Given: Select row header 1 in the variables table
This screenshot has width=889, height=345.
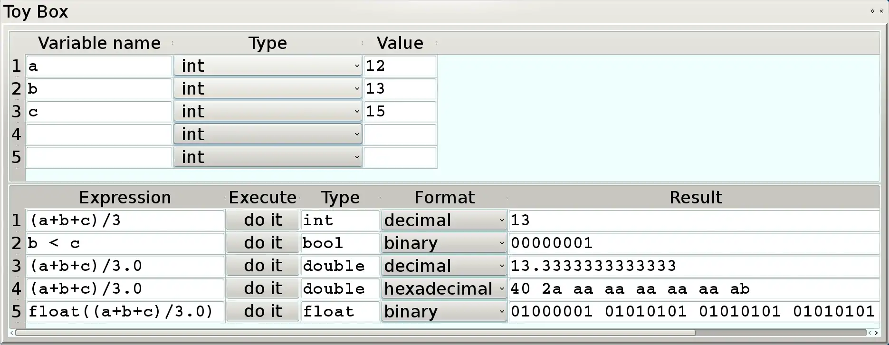Looking at the screenshot, I should [17, 66].
